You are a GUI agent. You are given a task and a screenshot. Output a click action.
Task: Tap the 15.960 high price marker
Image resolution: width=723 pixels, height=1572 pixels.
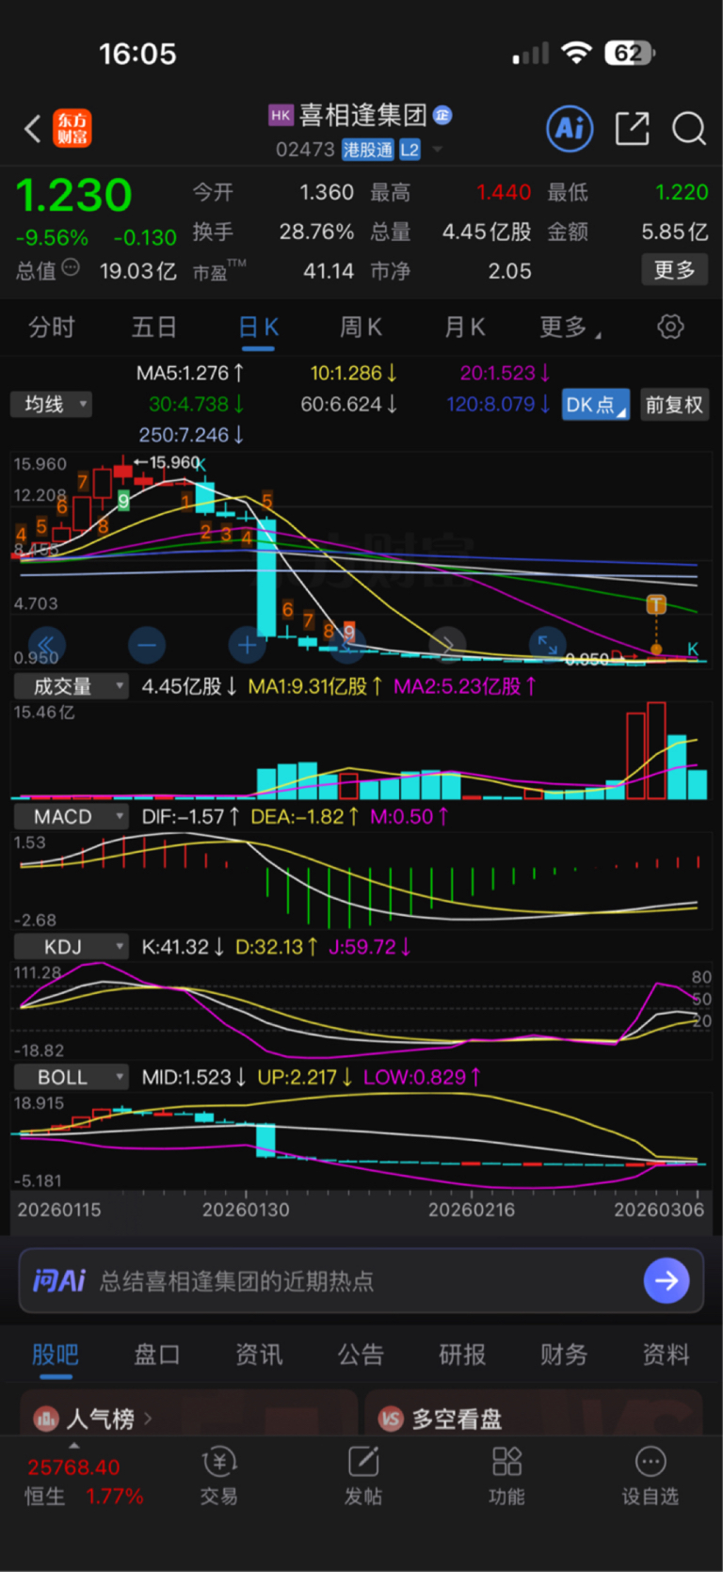click(x=169, y=462)
